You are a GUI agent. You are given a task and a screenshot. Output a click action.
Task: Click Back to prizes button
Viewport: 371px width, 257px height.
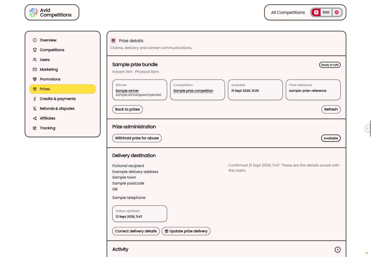click(x=128, y=109)
